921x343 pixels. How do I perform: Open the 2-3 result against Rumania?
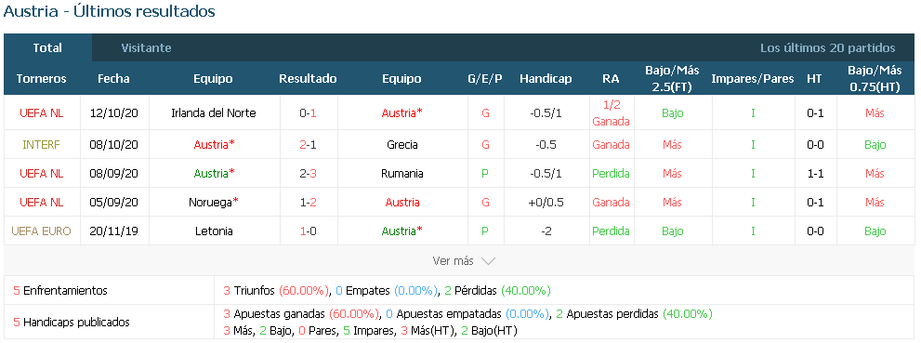click(x=308, y=173)
